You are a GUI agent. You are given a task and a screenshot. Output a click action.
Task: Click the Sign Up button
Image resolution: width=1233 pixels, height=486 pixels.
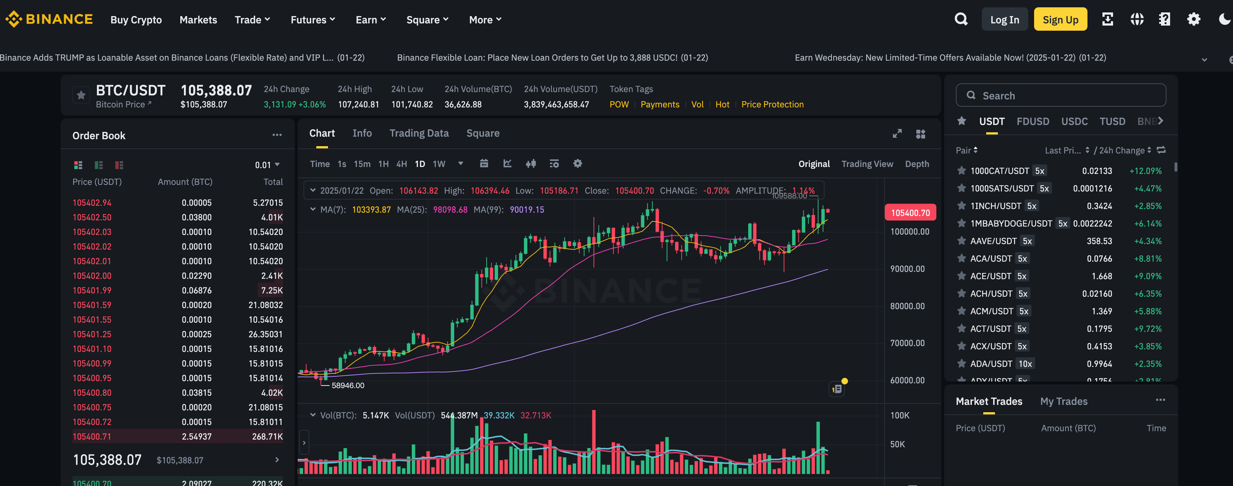click(1060, 19)
